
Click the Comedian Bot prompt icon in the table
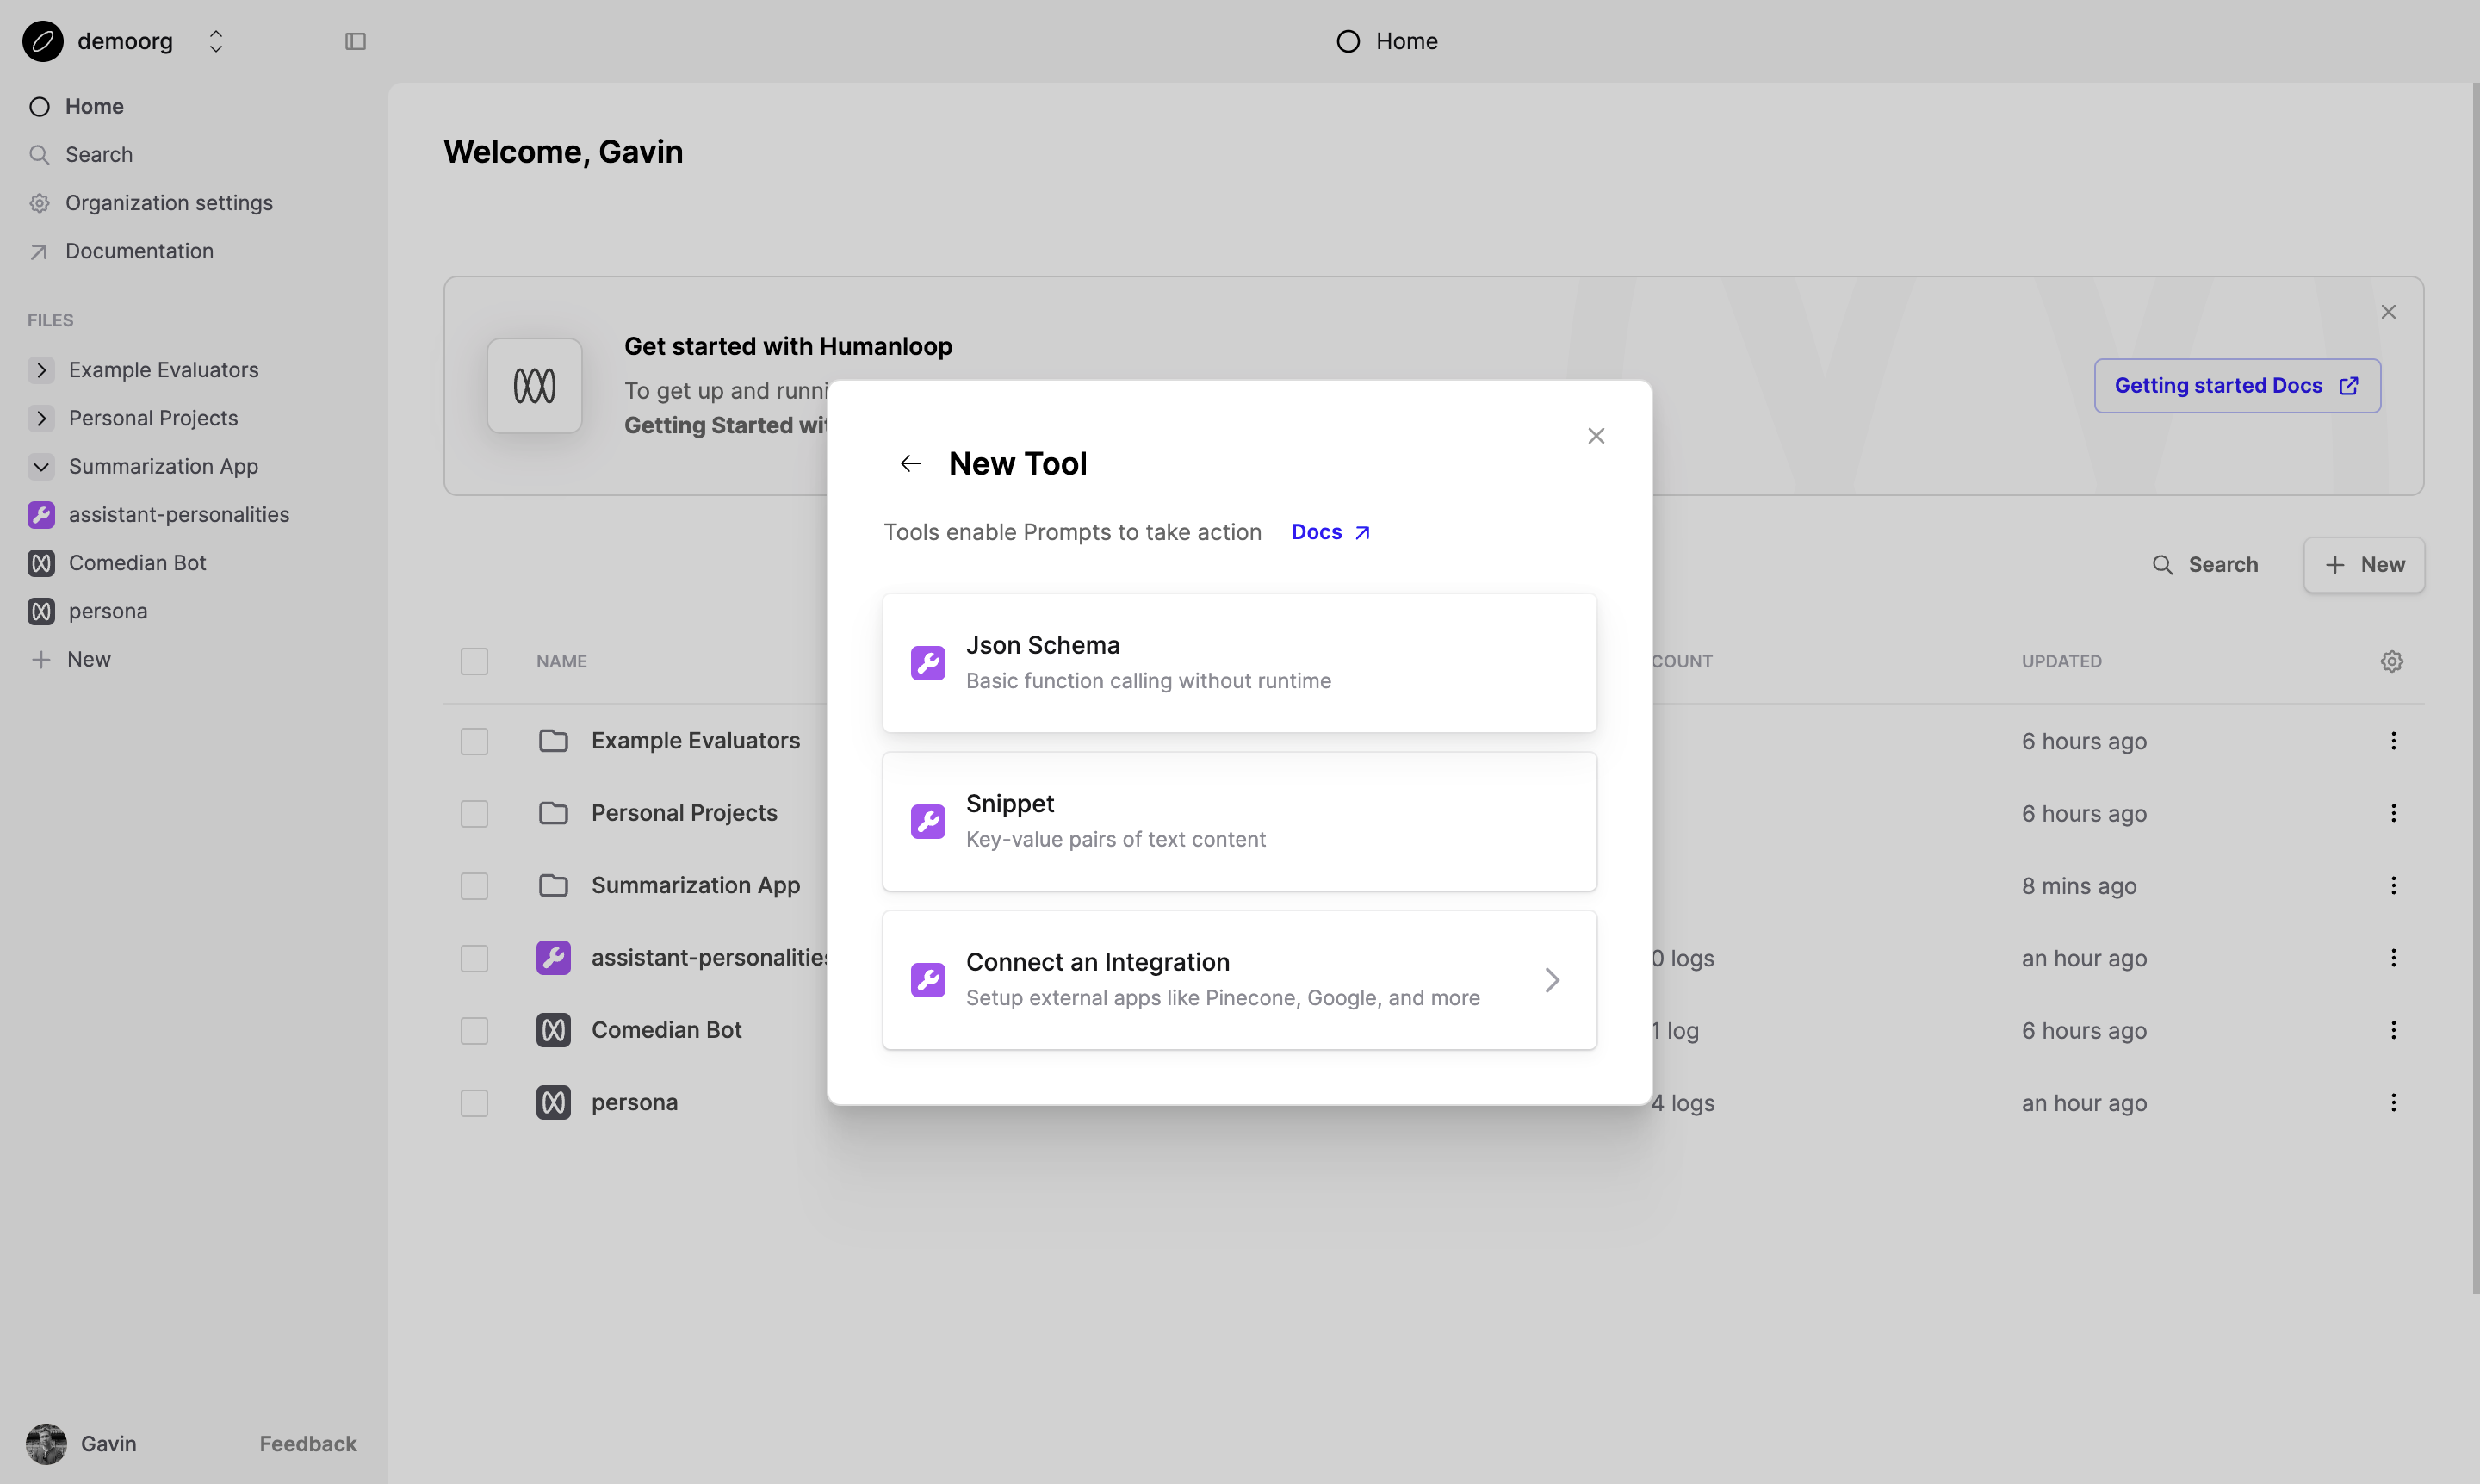pos(553,1030)
